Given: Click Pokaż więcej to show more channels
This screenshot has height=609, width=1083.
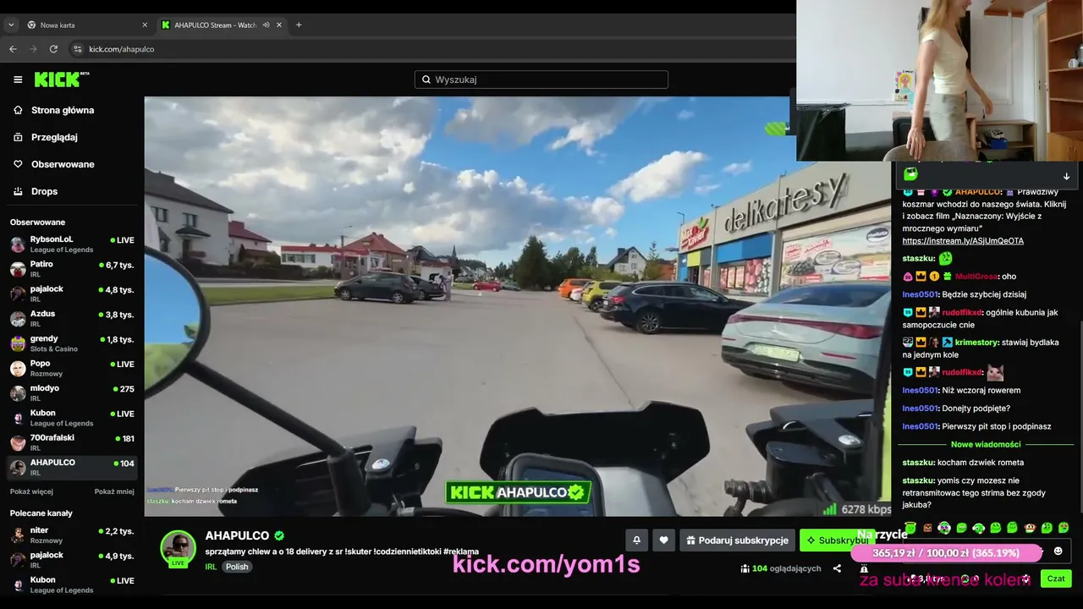Looking at the screenshot, I should (31, 491).
